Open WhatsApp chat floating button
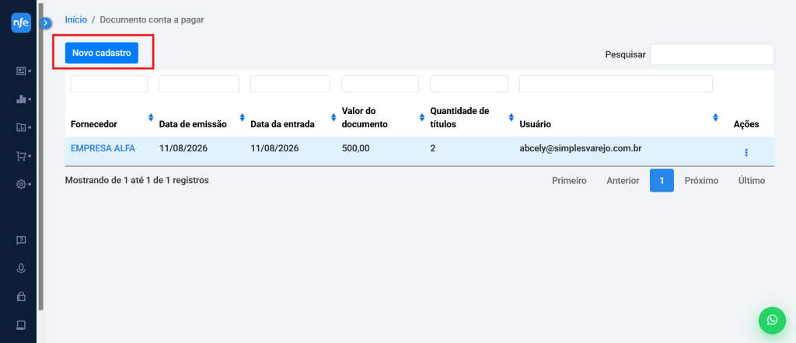 [x=772, y=320]
